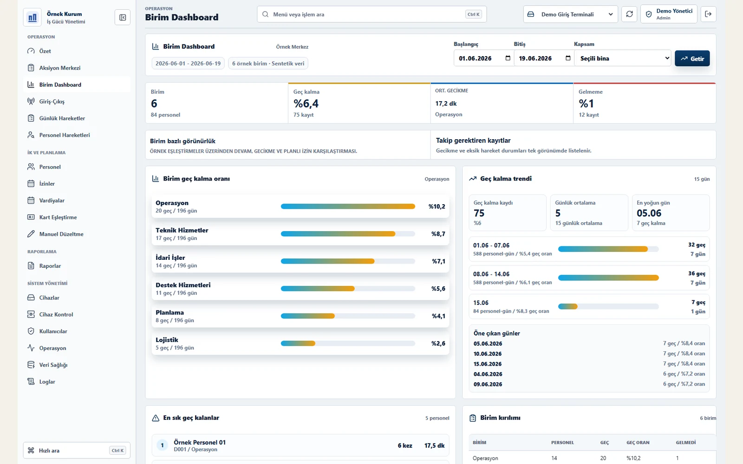The width and height of the screenshot is (743, 464).
Task: Click the Raporlar document icon
Action: [31, 266]
